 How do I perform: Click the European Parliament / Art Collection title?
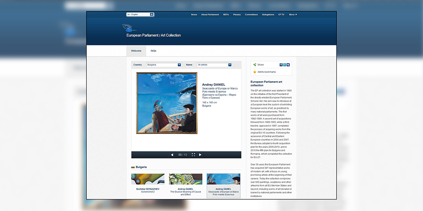click(154, 35)
